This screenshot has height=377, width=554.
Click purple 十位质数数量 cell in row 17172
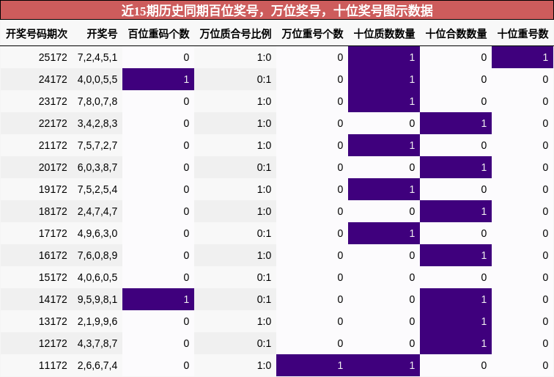[384, 233]
